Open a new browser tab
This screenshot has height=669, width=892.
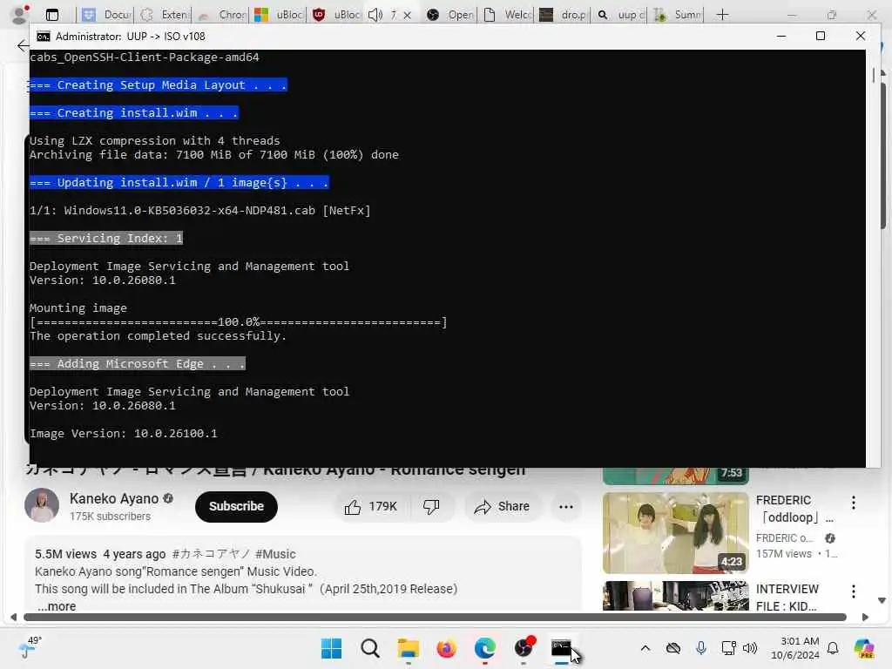(722, 15)
